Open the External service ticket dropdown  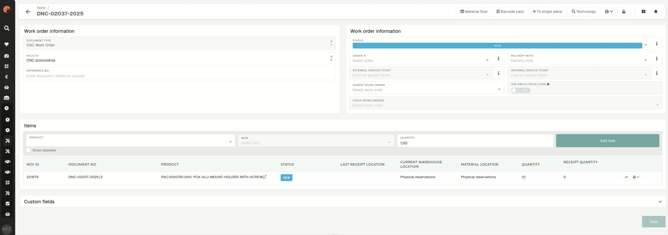(421, 73)
